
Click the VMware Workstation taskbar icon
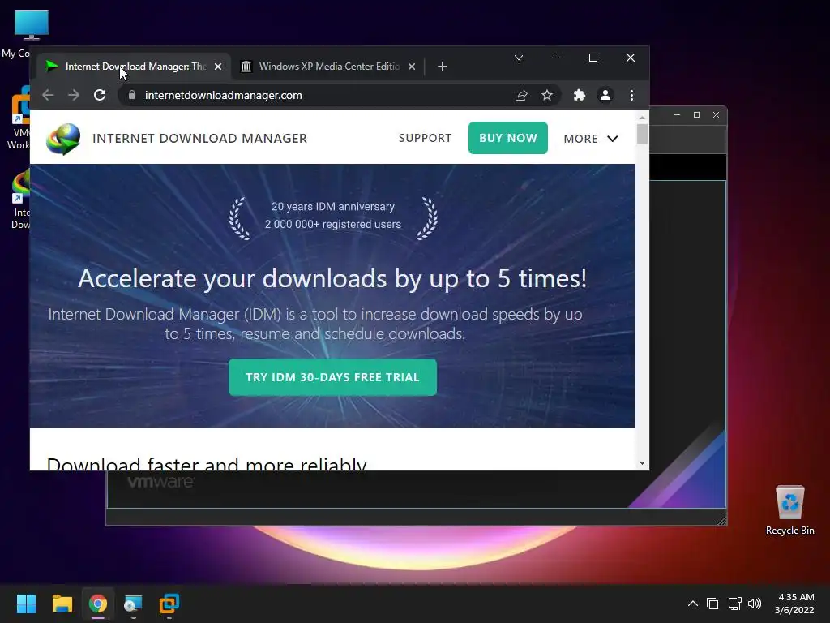(169, 604)
